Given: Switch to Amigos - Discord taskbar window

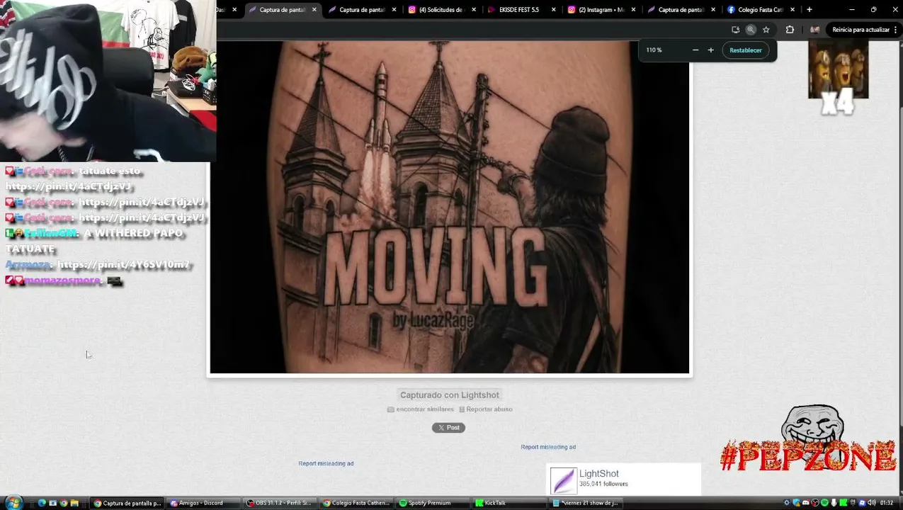Looking at the screenshot, I should tap(202, 503).
